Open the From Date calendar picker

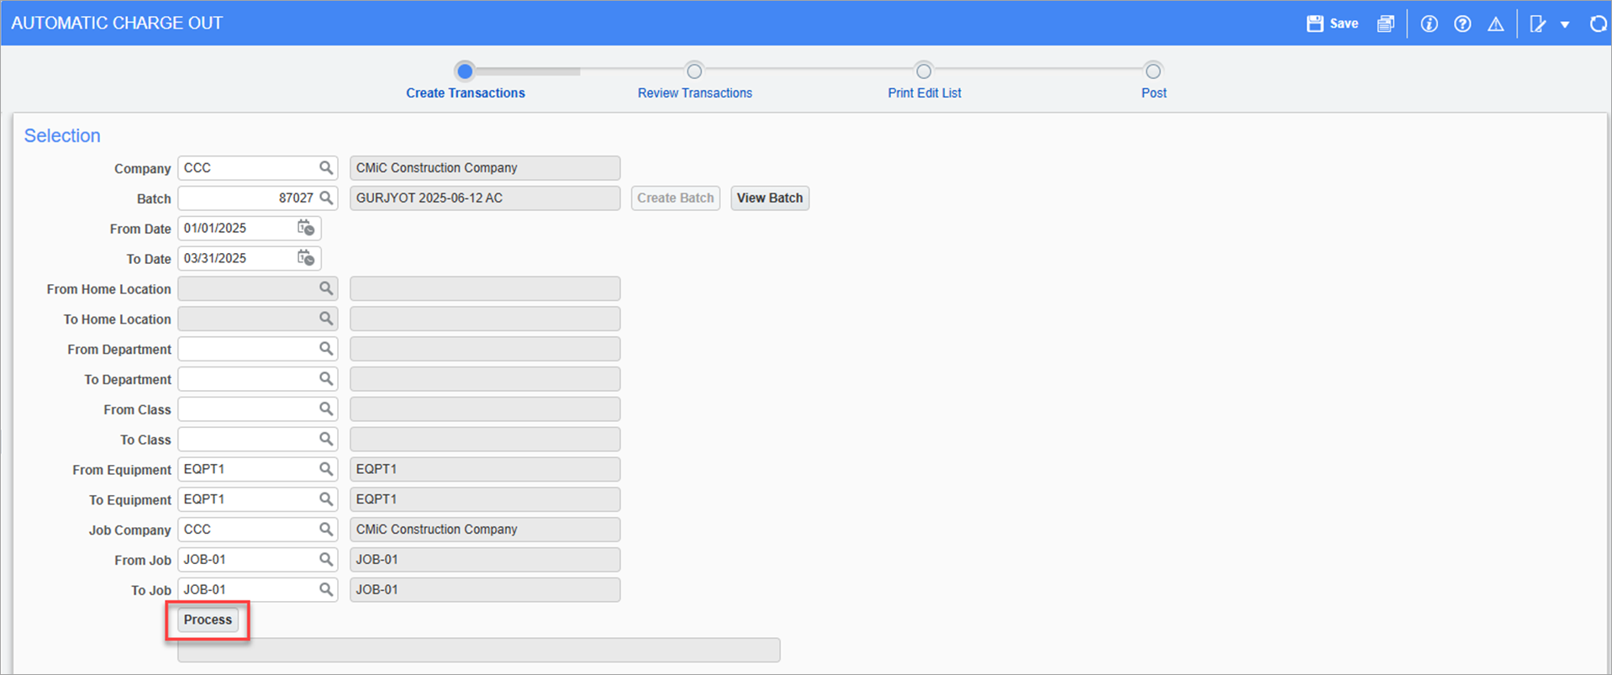click(306, 228)
